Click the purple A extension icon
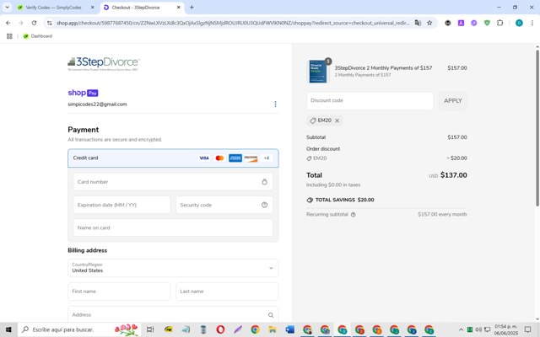The width and height of the screenshot is (540, 337). coord(461,23)
